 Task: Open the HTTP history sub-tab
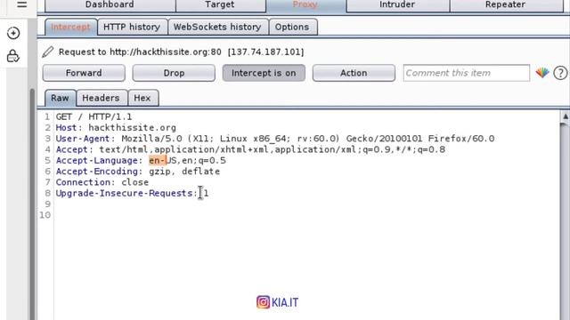pos(132,27)
